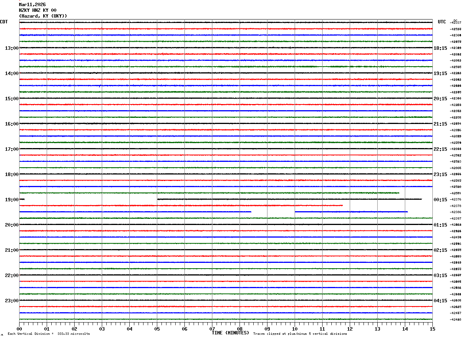Select the 23:00 CDT time label
This screenshot has width=463, height=339.
pyautogui.click(x=11, y=301)
